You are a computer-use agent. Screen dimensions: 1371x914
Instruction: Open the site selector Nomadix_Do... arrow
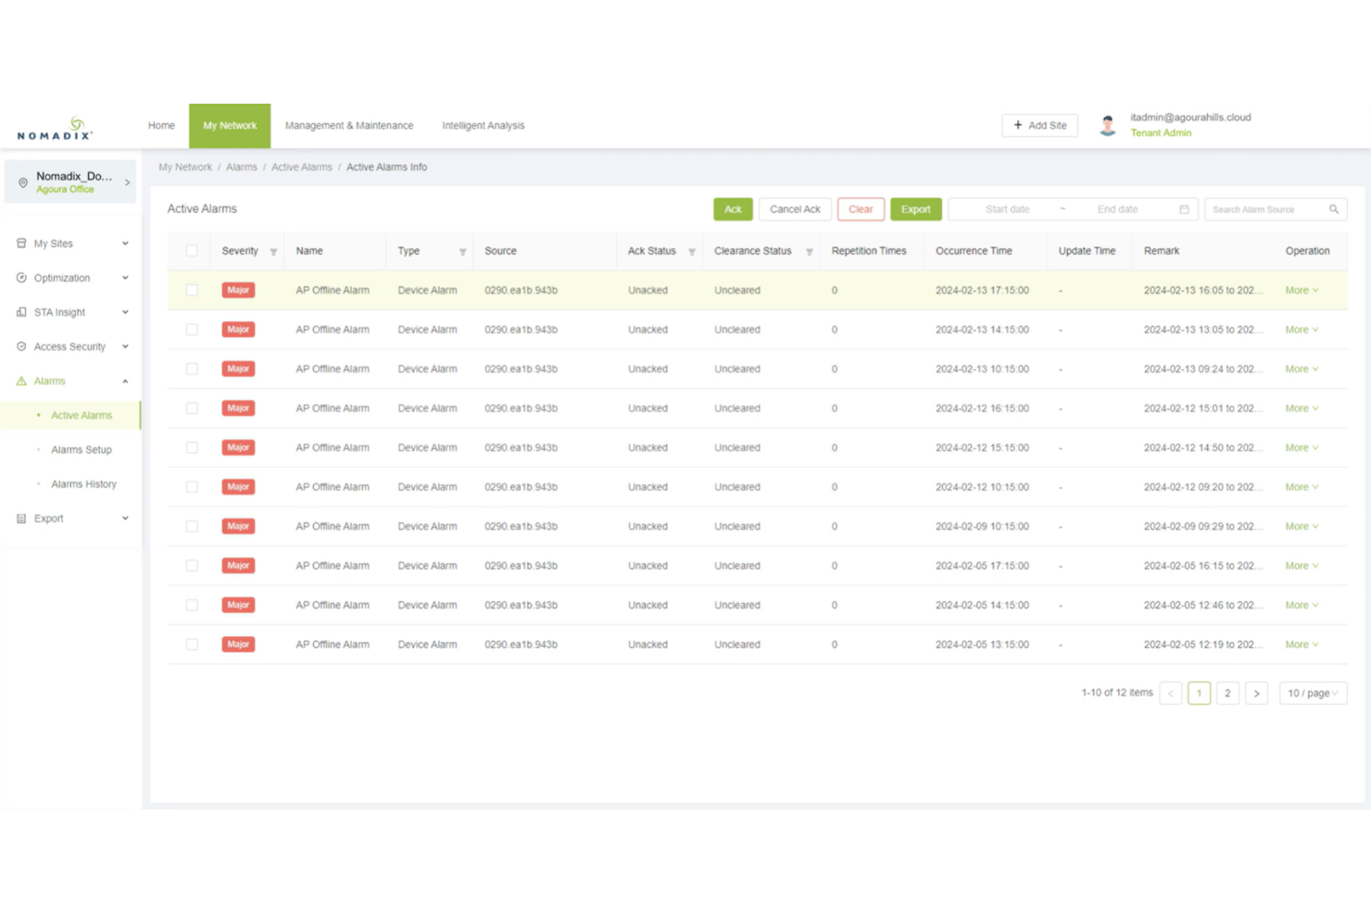tap(128, 182)
